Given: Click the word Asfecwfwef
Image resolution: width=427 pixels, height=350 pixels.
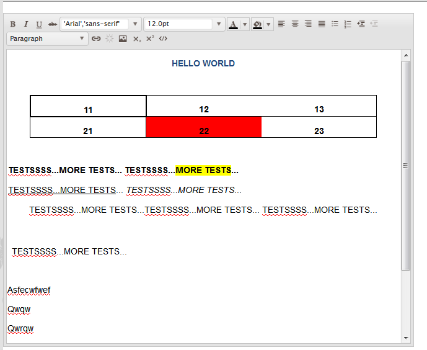Looking at the screenshot, I should tap(29, 290).
